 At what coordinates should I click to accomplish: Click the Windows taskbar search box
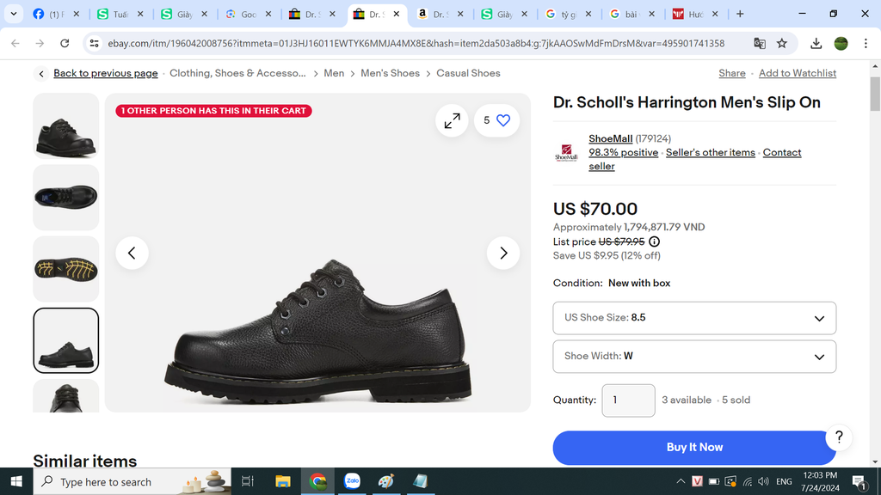coord(132,481)
